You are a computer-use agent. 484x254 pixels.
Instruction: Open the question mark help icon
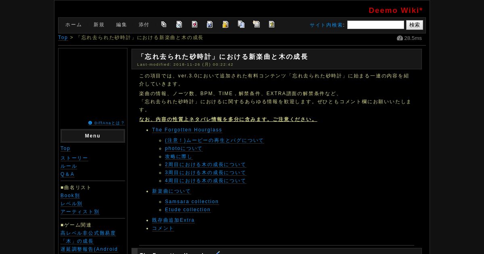272,24
